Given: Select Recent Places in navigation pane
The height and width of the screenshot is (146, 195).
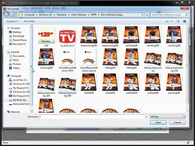Looking at the screenshot, I should coord(19,40).
